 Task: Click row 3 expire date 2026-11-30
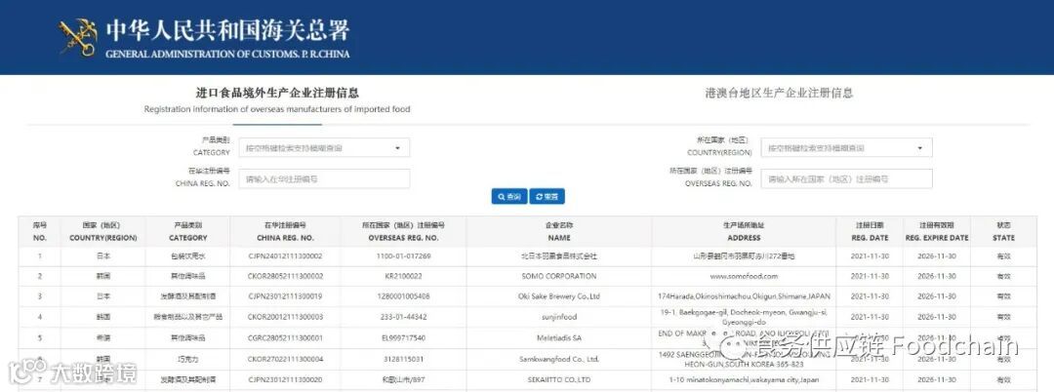(936, 296)
